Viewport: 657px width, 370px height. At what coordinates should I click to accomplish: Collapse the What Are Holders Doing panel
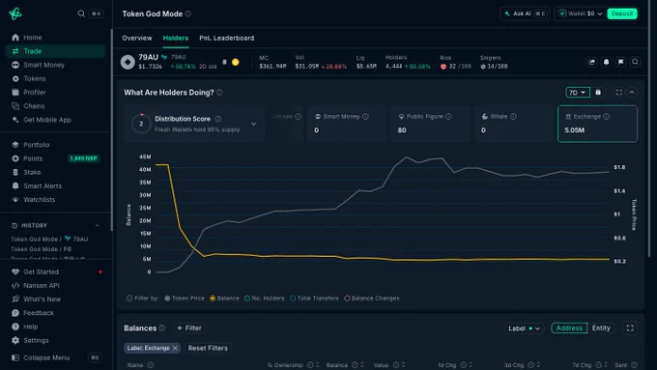click(632, 93)
